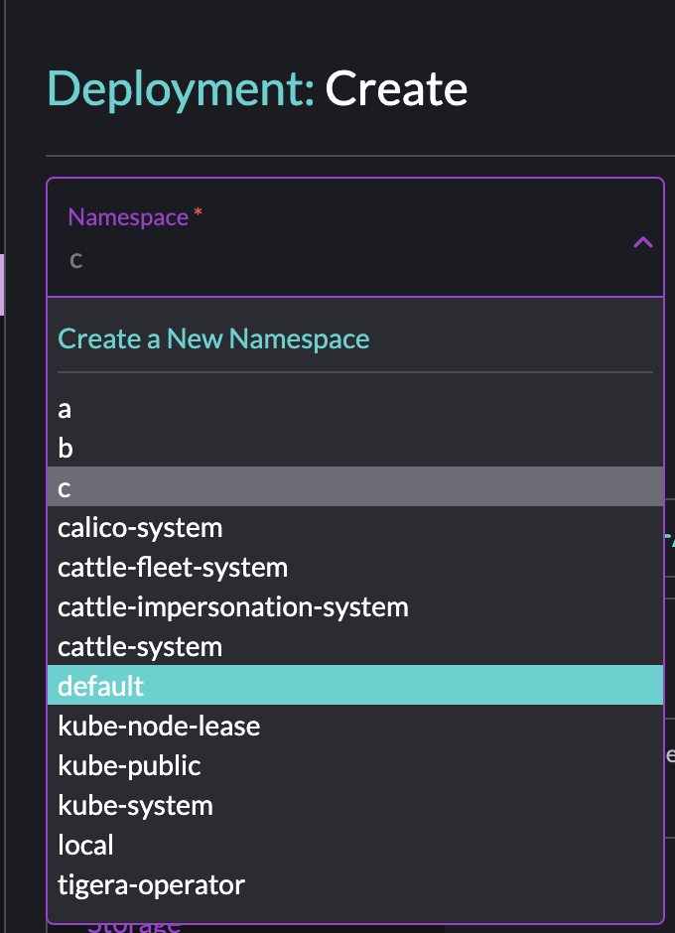Viewport: 675px width, 933px height.
Task: Click inside the Namespace input field
Action: point(298,260)
